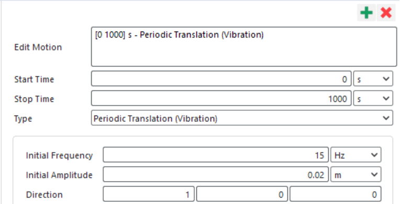Viewport: 400px width, 204px height.
Task: Open the Hz frequency unit dropdown
Action: [x=356, y=155]
